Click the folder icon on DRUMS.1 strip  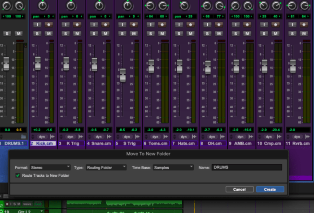23,136
